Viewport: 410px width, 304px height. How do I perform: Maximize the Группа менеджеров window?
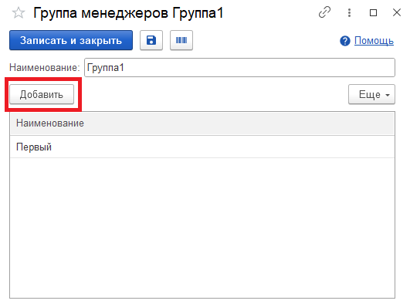[x=373, y=12]
